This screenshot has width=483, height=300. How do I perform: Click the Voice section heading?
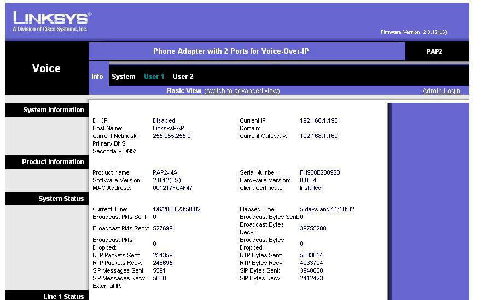(x=46, y=68)
